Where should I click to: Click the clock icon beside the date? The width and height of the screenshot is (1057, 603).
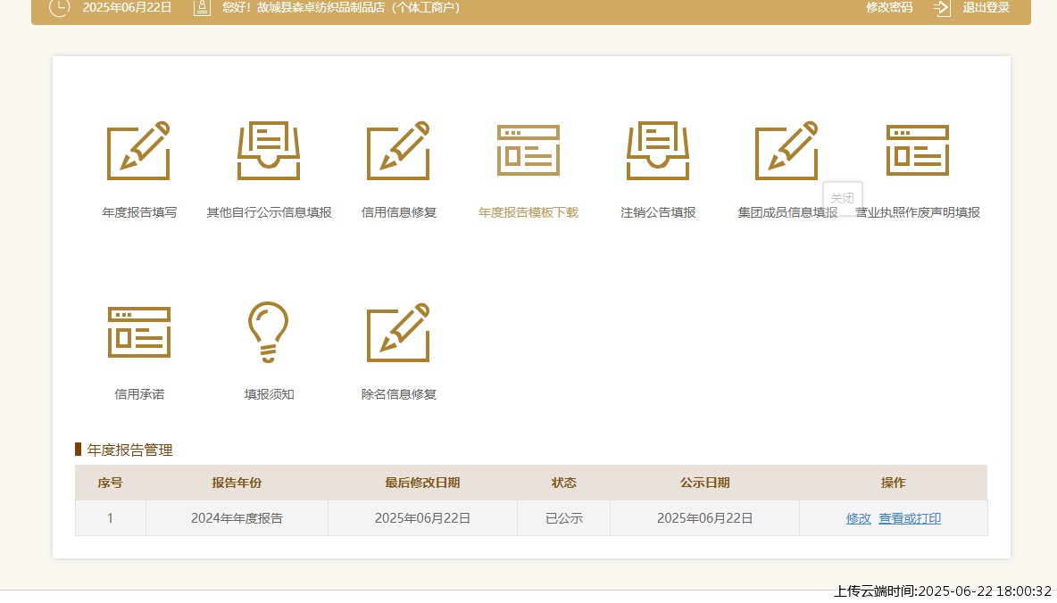click(59, 7)
